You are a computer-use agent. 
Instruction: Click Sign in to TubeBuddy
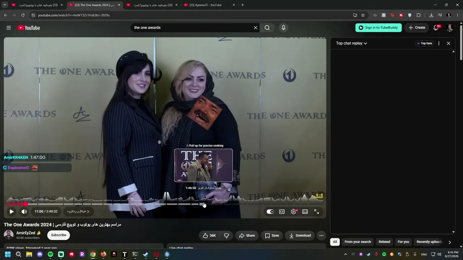378,27
